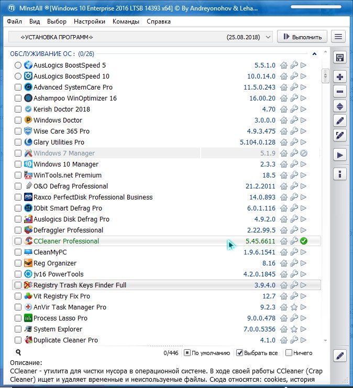
Task: Click the play (run) icon in the sidebar
Action: 339,155
